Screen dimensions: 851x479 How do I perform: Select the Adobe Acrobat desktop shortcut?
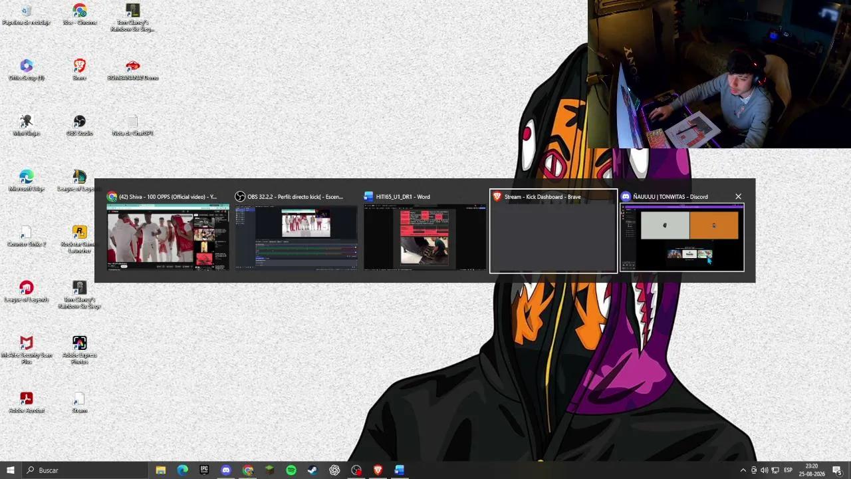click(27, 402)
